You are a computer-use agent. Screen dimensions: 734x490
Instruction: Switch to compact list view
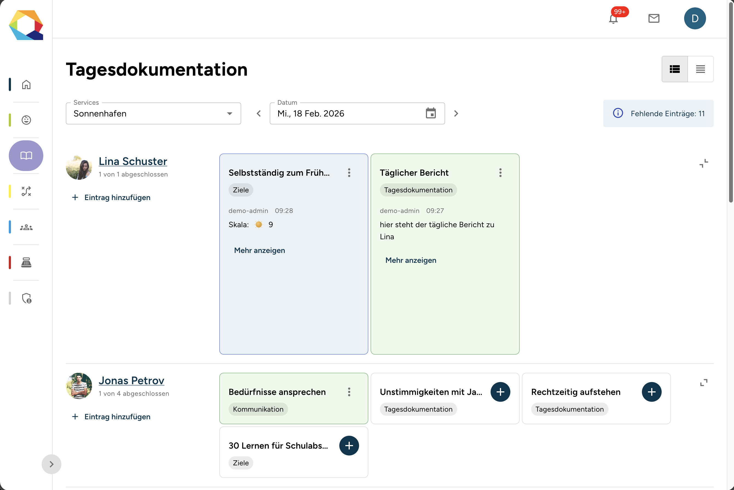(700, 69)
